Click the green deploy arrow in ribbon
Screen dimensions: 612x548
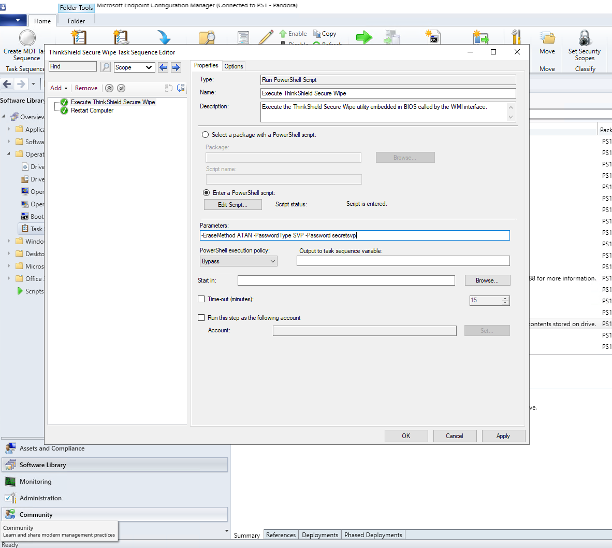(x=364, y=37)
